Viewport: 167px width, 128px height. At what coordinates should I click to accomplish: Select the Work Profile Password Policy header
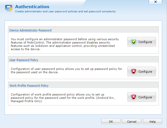click(29, 86)
